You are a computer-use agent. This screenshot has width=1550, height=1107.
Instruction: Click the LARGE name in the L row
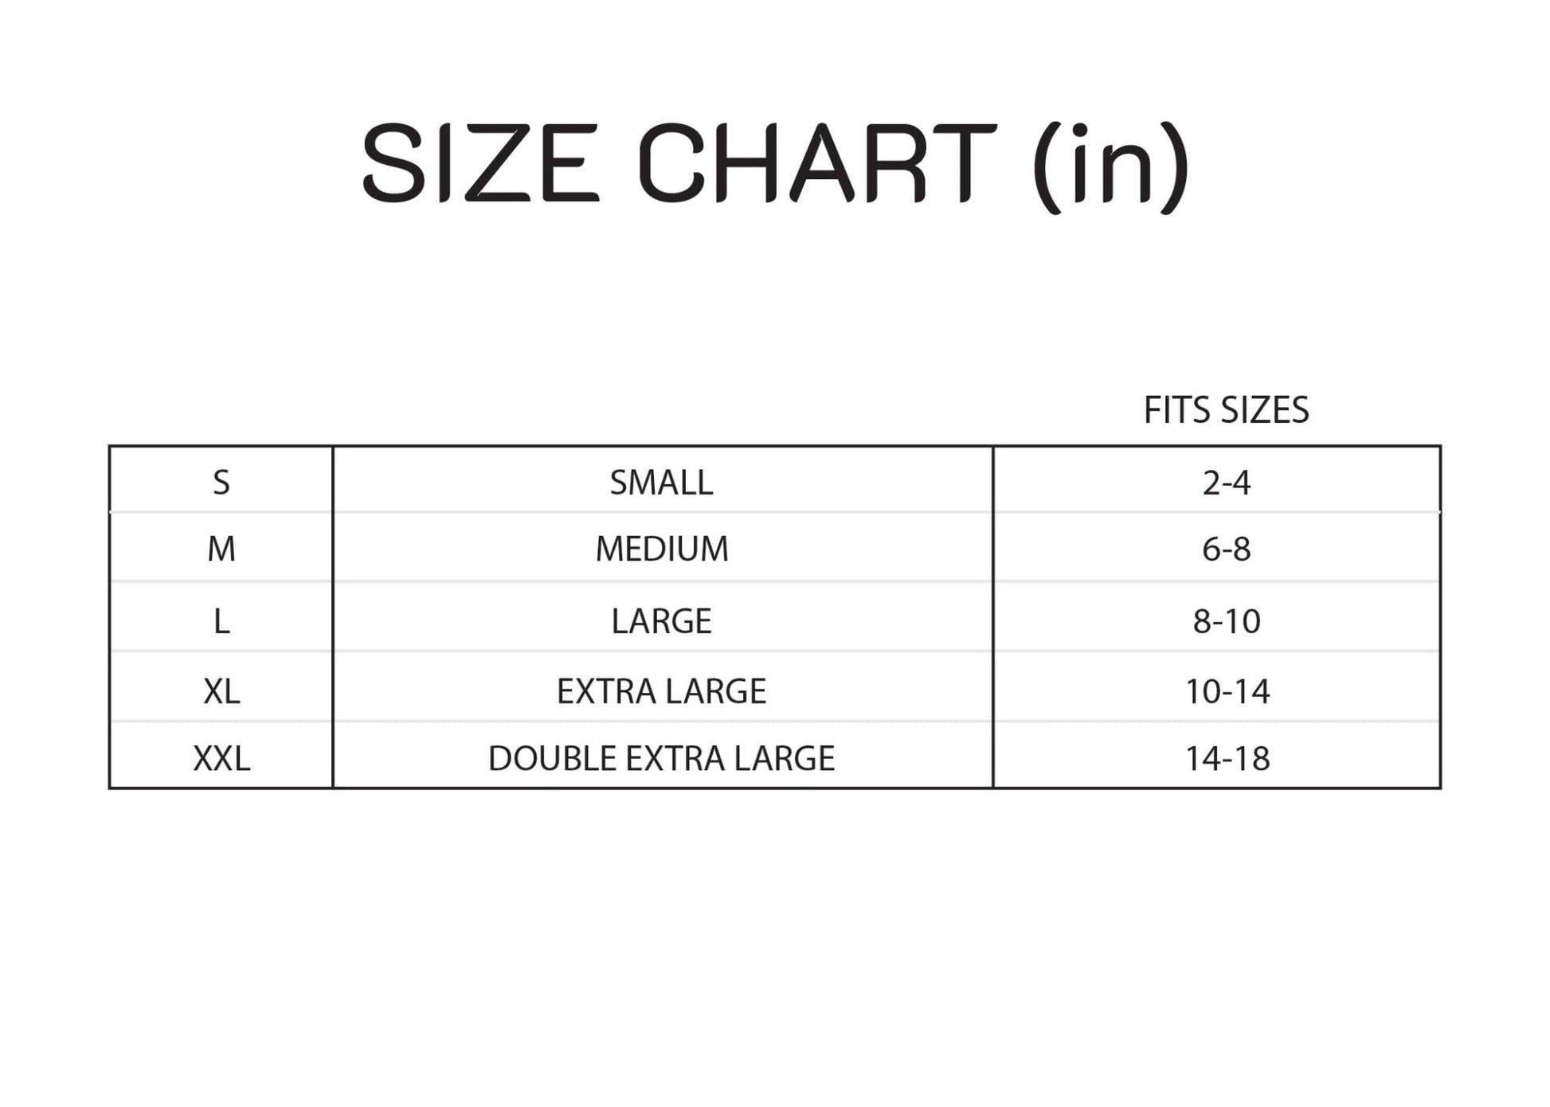[x=661, y=621]
